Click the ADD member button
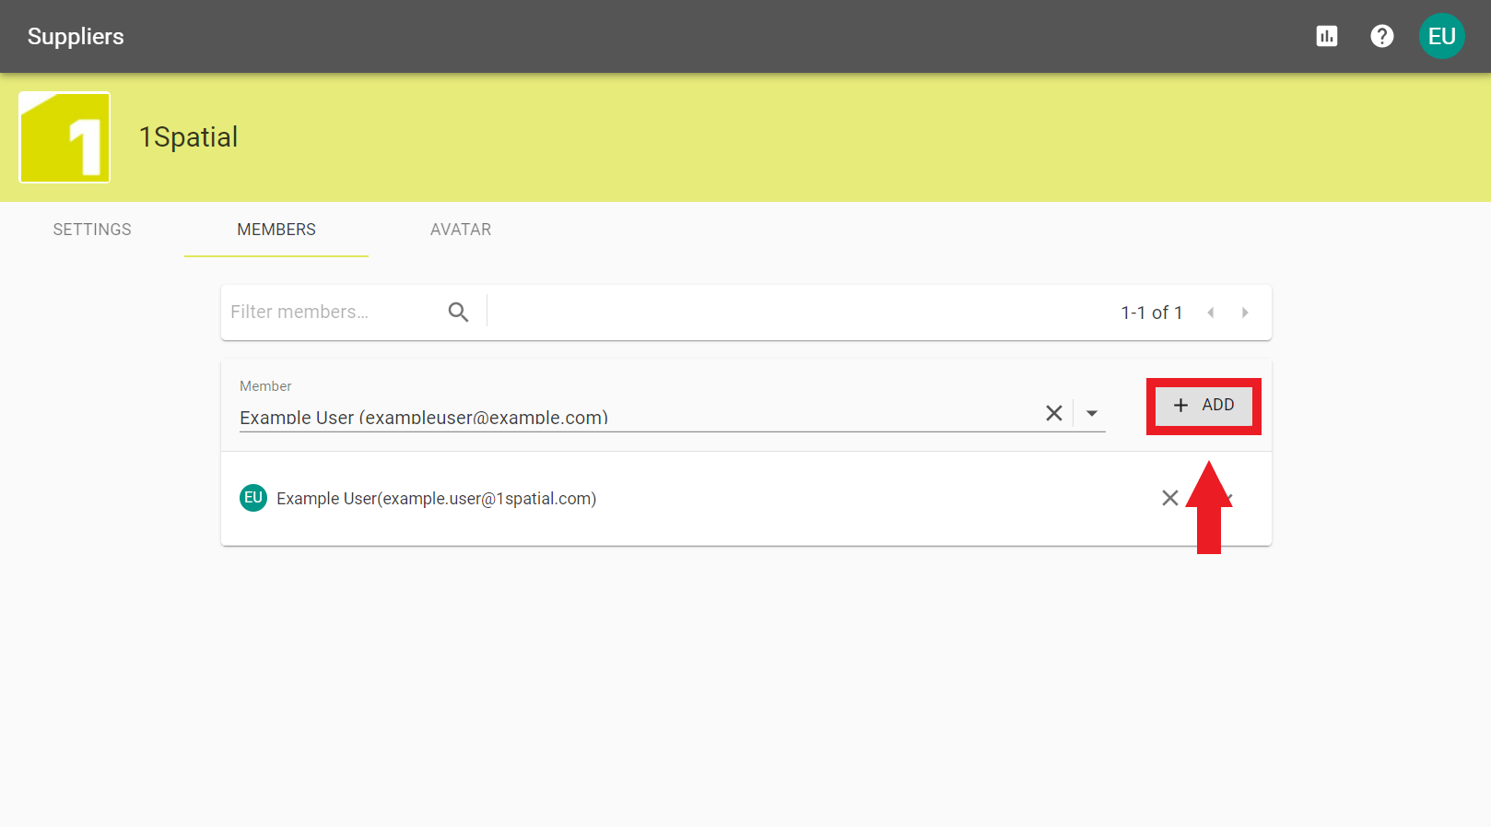1491x827 pixels. pyautogui.click(x=1204, y=406)
